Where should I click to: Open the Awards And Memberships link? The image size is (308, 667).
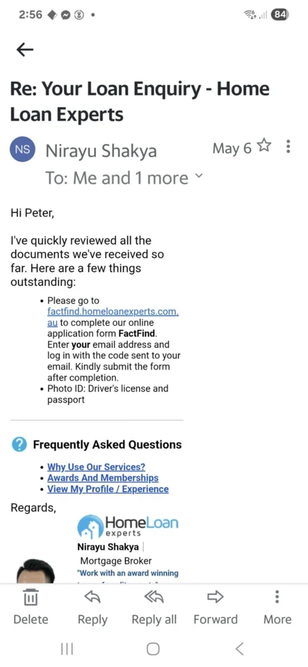[x=103, y=478]
